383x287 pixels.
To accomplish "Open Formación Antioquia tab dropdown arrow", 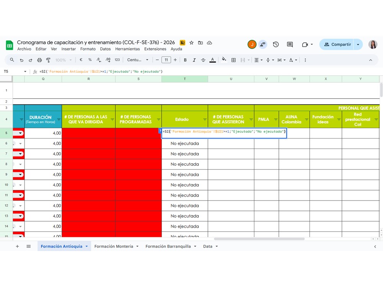I will click(87, 246).
